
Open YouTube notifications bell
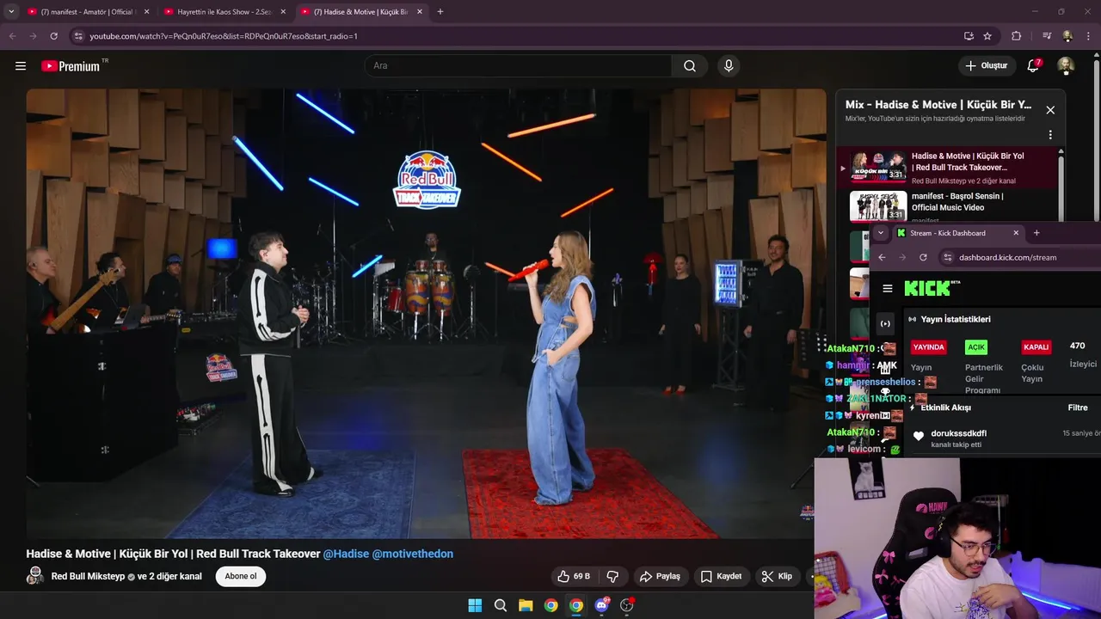click(x=1033, y=65)
